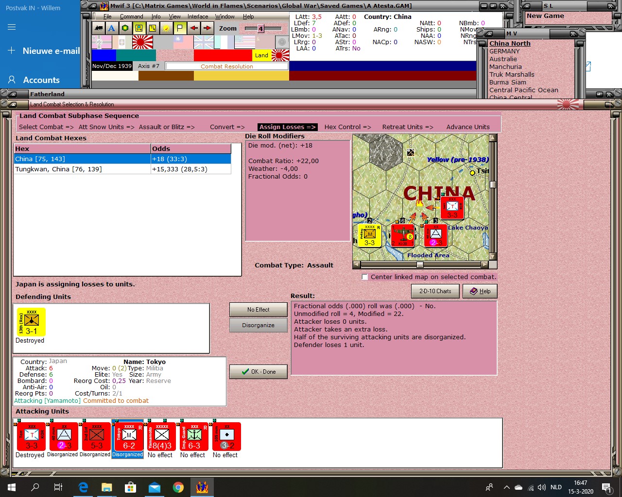
Task: Click the sun weather toolbar icon
Action: click(x=166, y=28)
